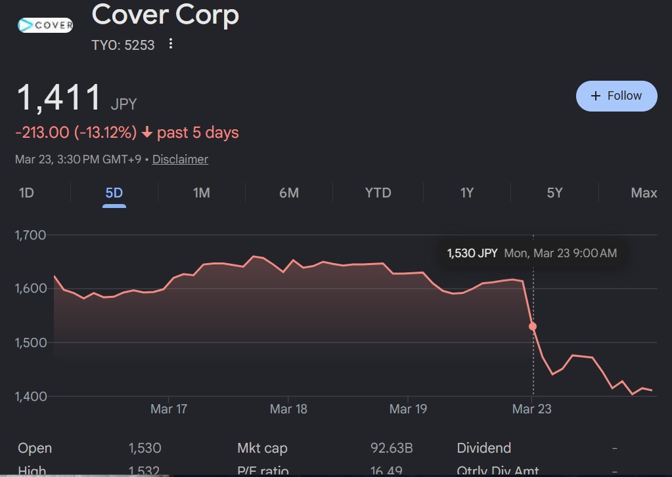Click the Mar 23, 3:30 PM GMT+9 timestamp

[78, 159]
